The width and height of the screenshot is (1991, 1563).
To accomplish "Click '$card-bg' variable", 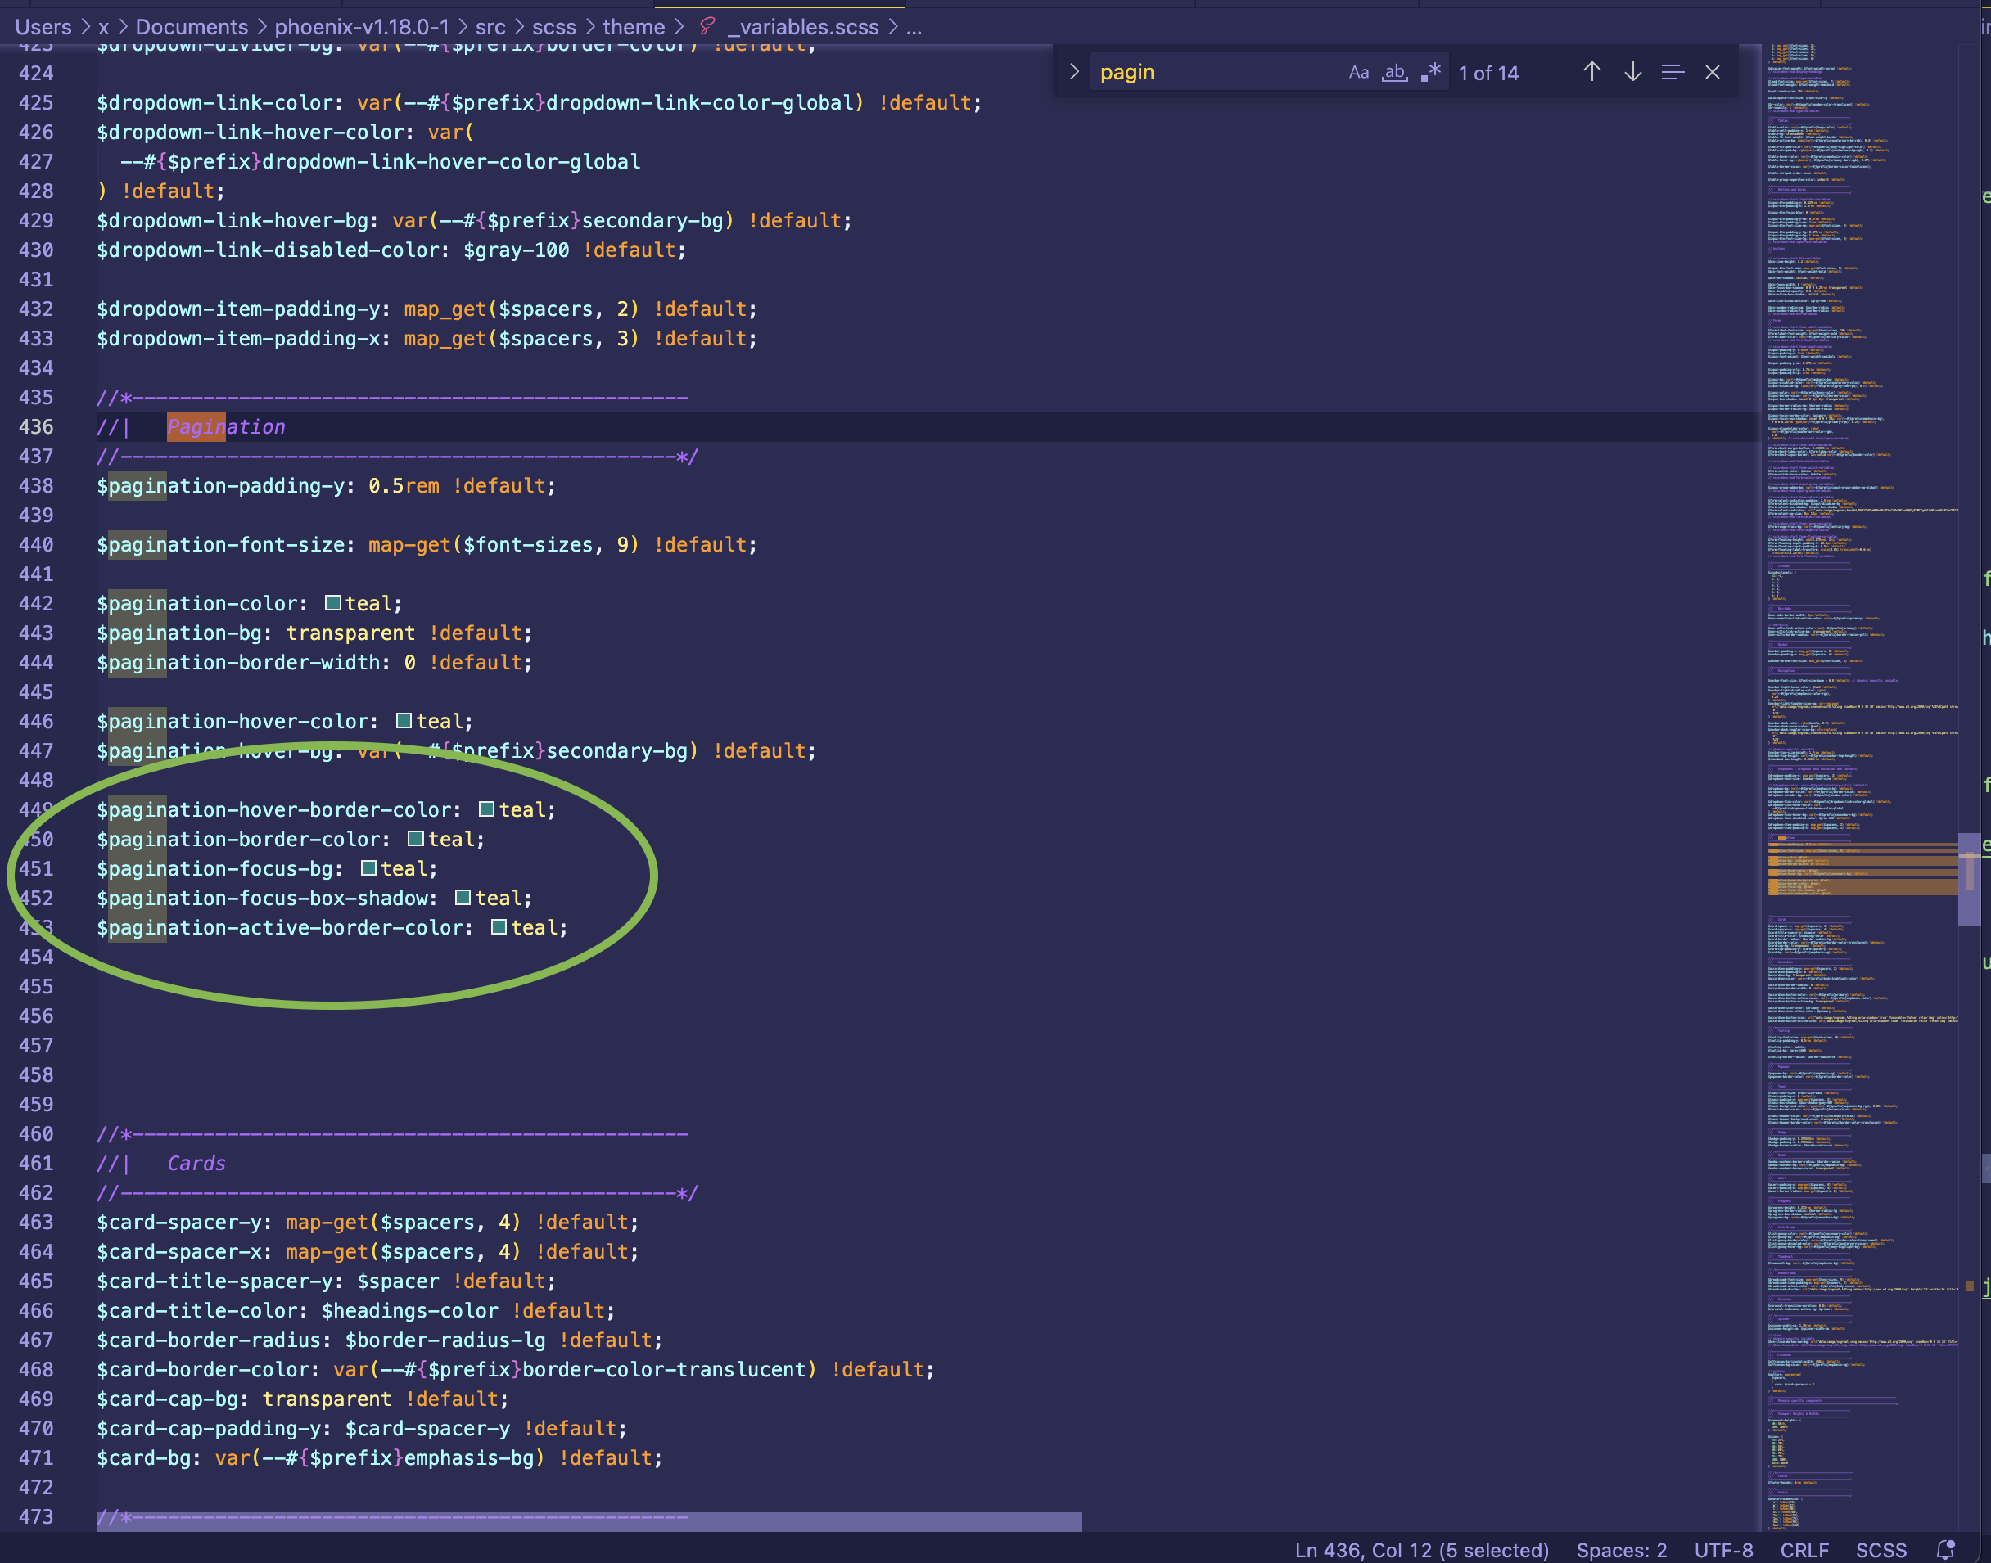I will point(145,1457).
